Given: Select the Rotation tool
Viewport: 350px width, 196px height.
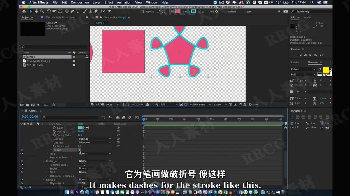Looking at the screenshot, I should [x=49, y=11].
